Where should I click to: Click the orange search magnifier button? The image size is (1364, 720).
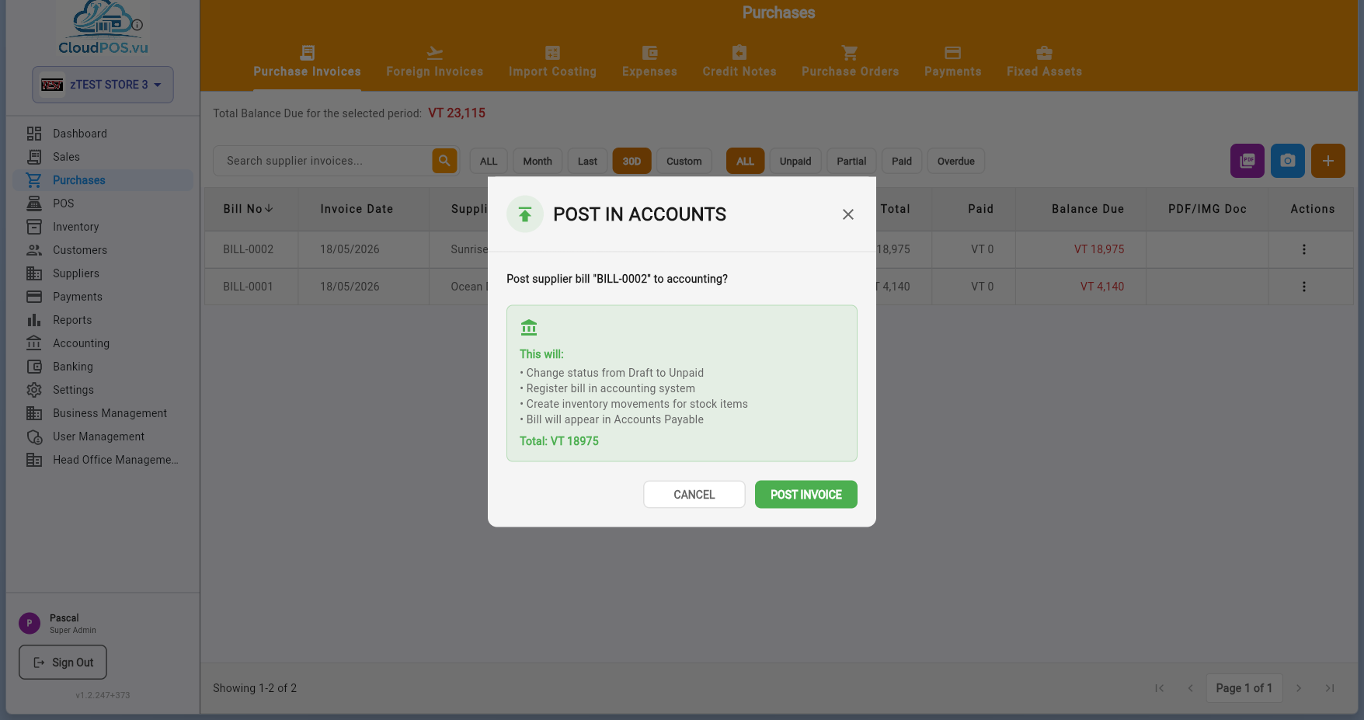tap(444, 161)
